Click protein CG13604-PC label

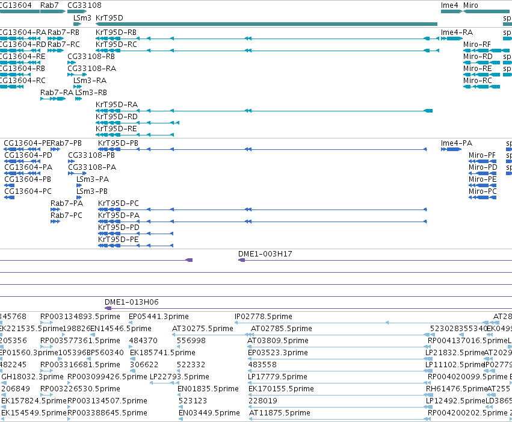click(x=28, y=191)
